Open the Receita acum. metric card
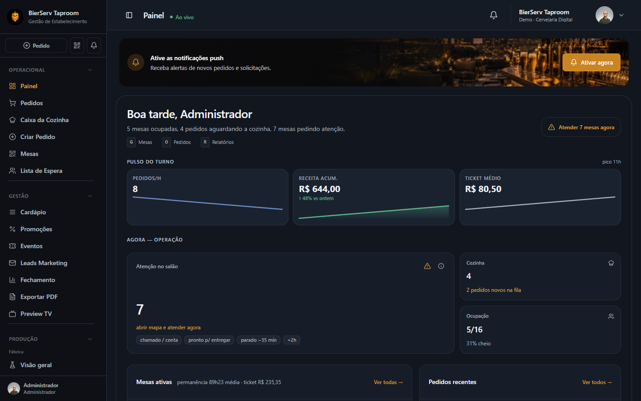 (374, 197)
